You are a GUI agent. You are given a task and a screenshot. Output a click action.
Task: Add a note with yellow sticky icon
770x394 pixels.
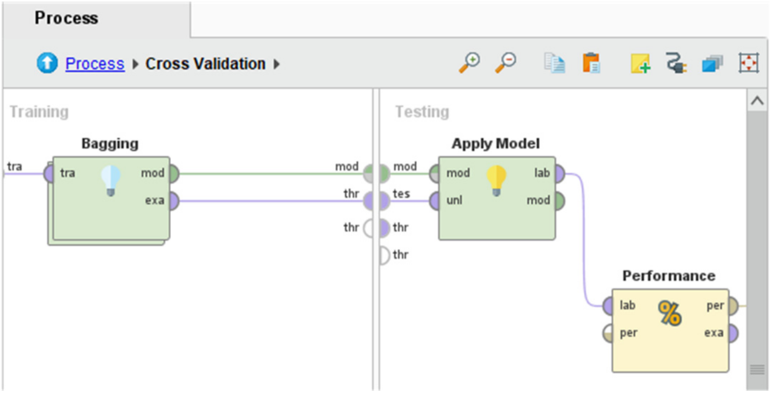[x=640, y=63]
